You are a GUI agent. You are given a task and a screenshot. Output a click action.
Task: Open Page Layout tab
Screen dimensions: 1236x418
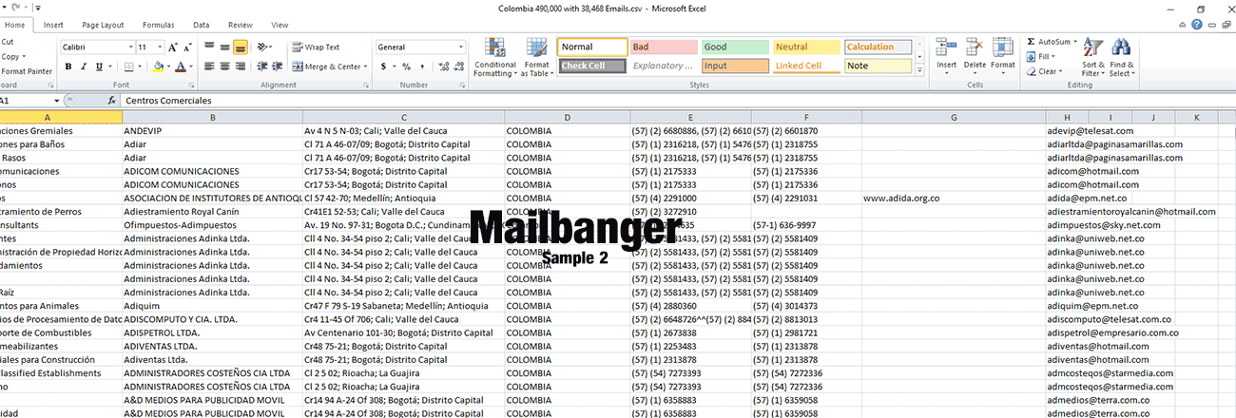click(x=103, y=25)
